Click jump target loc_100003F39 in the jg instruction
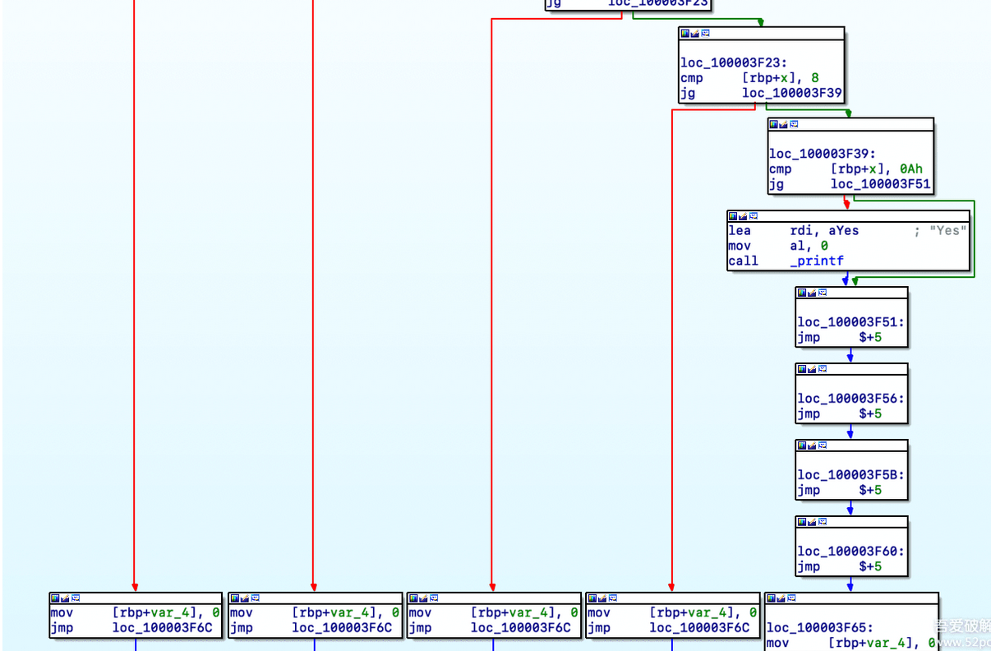 point(792,94)
